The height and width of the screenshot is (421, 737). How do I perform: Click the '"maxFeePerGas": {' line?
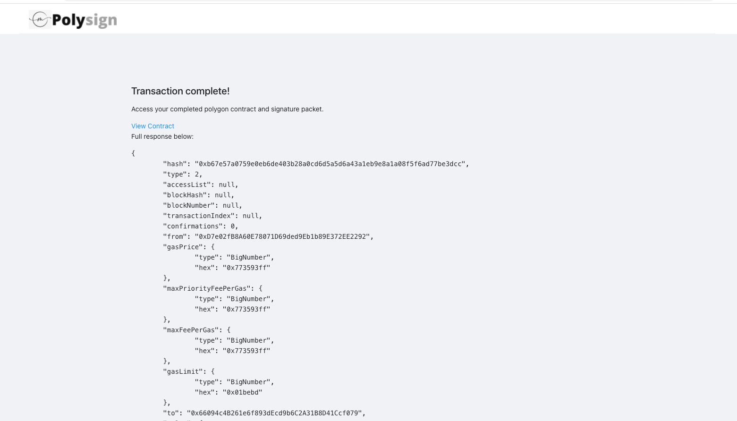(x=197, y=330)
